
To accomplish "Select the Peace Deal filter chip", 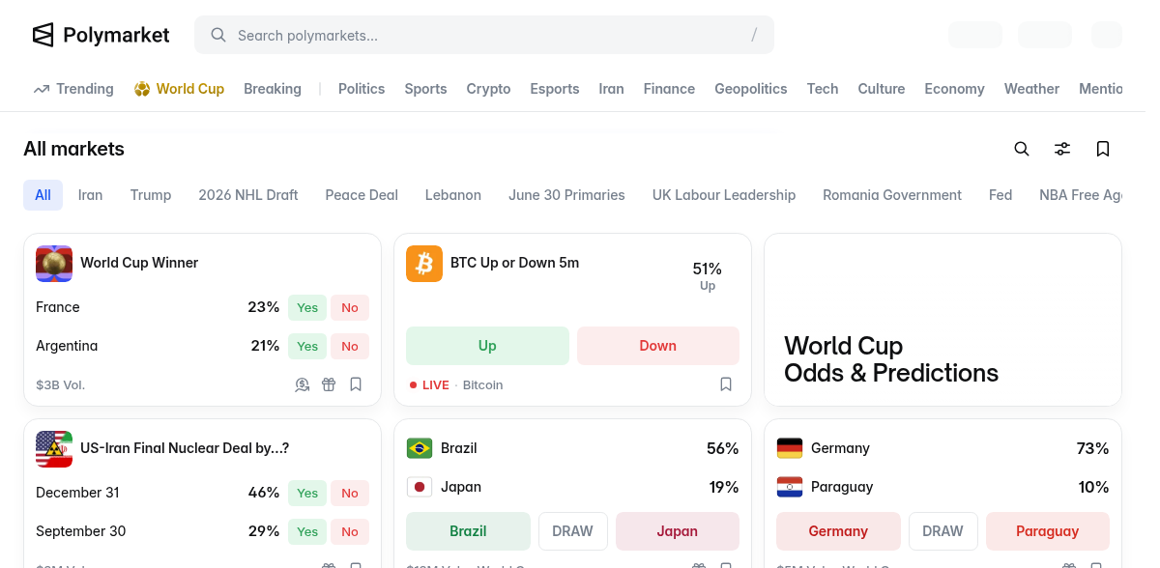I will pyautogui.click(x=362, y=195).
